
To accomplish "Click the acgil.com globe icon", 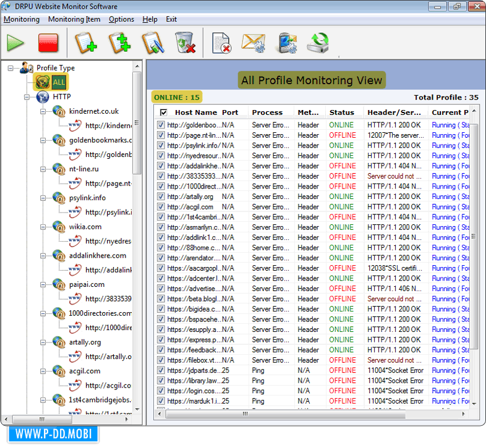I will [x=59, y=371].
